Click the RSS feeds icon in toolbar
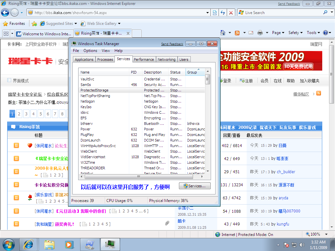This screenshot has width=335, height=251. click(237, 33)
